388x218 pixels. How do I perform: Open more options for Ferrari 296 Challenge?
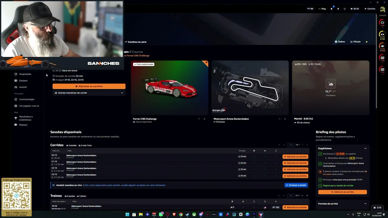point(199,119)
